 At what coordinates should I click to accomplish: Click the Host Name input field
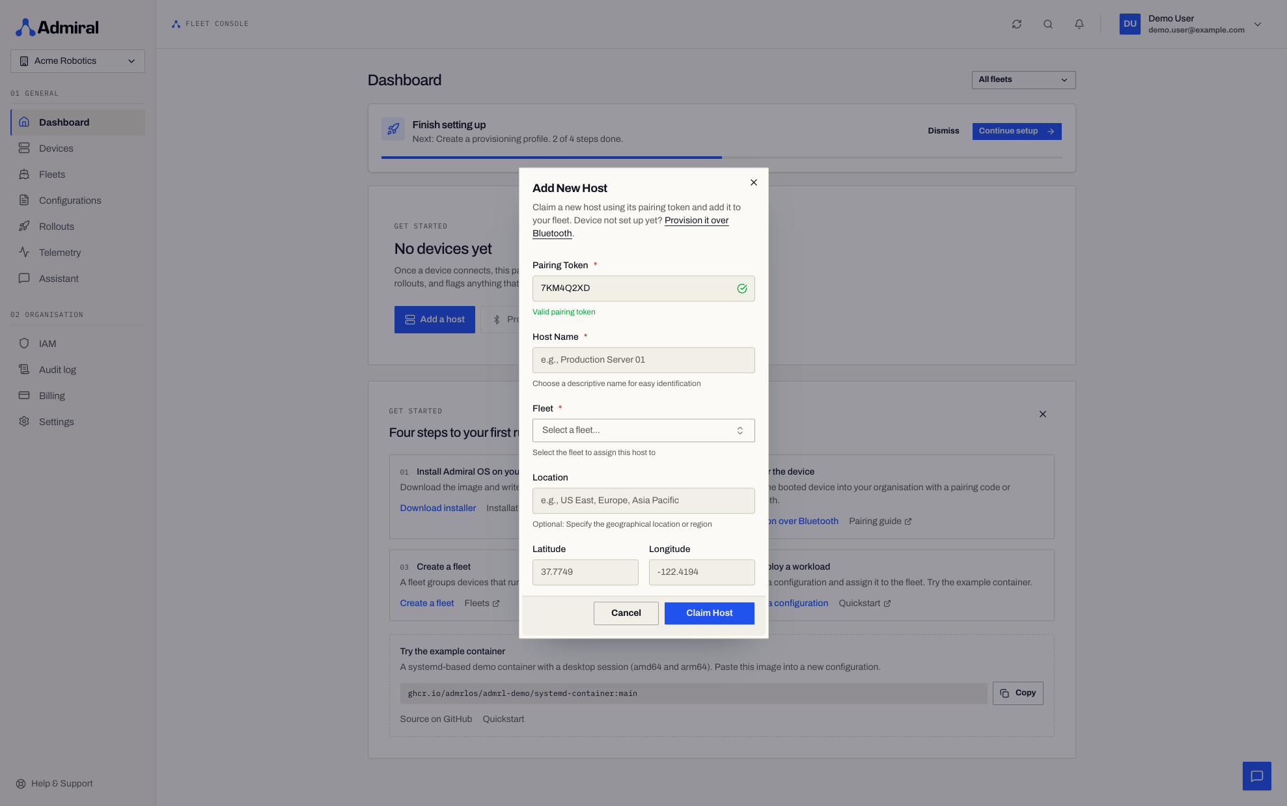click(643, 360)
